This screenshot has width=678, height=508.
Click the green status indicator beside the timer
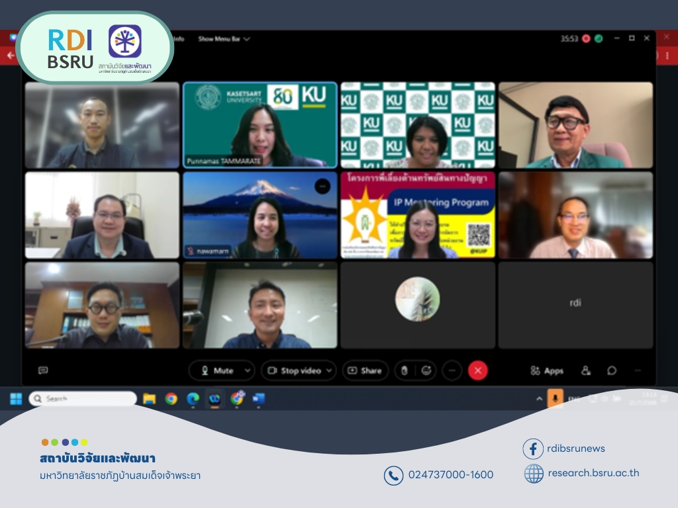(599, 38)
